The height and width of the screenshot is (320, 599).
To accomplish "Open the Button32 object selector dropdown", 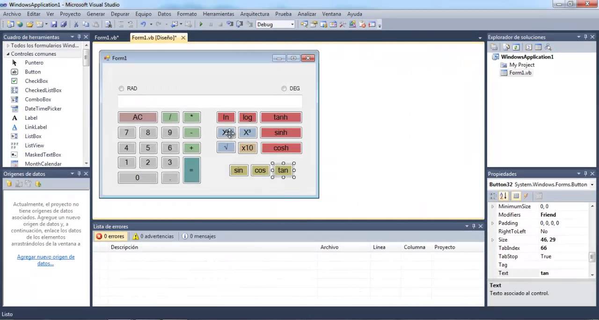I will point(592,185).
